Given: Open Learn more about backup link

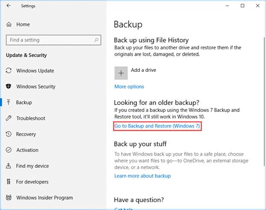Looking at the screenshot, I should [143, 176].
